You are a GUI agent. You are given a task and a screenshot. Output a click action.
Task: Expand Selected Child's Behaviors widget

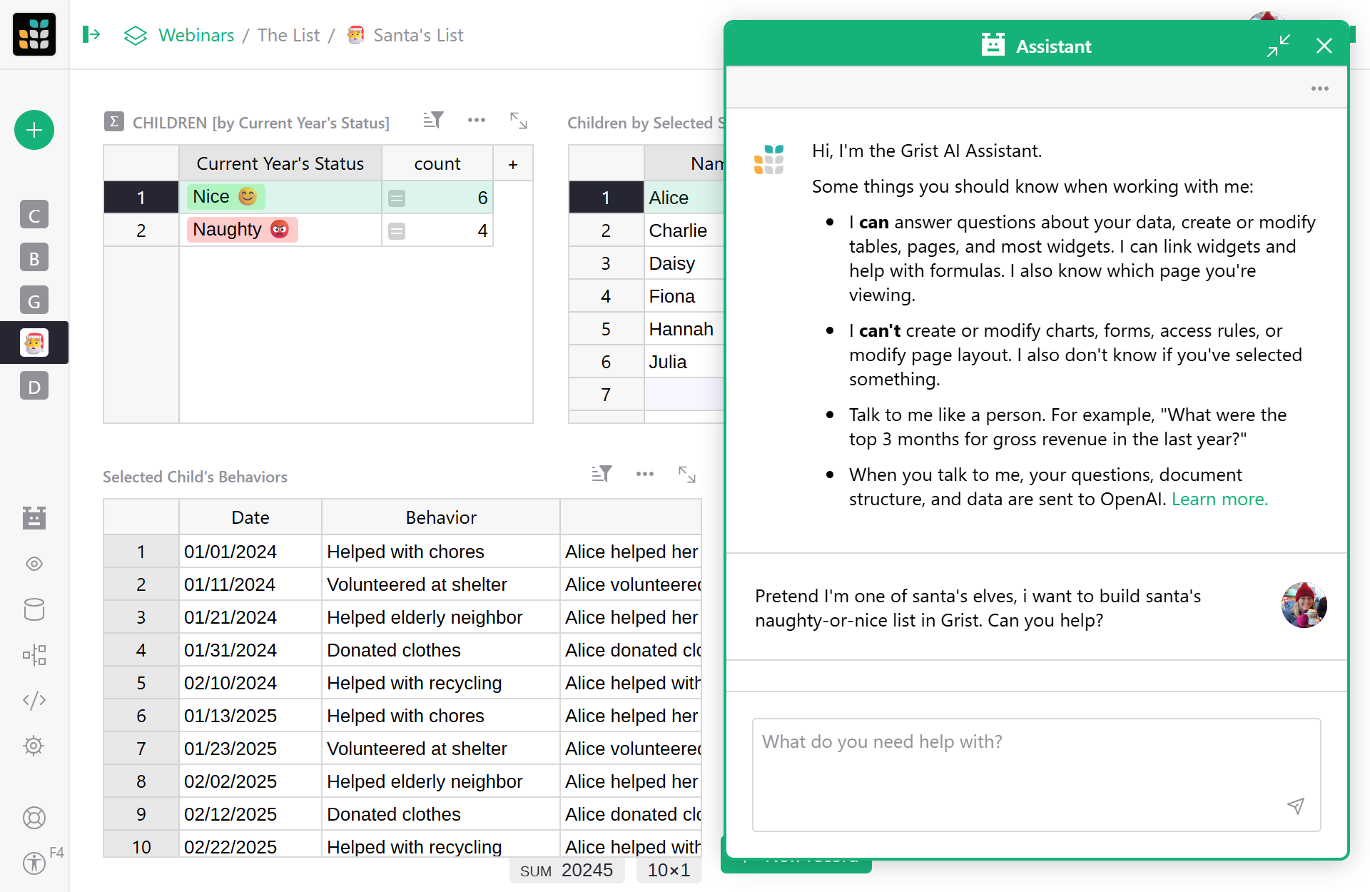coord(687,475)
